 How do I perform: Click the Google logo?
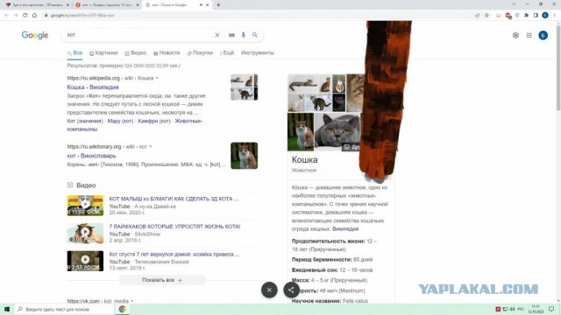pyautogui.click(x=35, y=35)
